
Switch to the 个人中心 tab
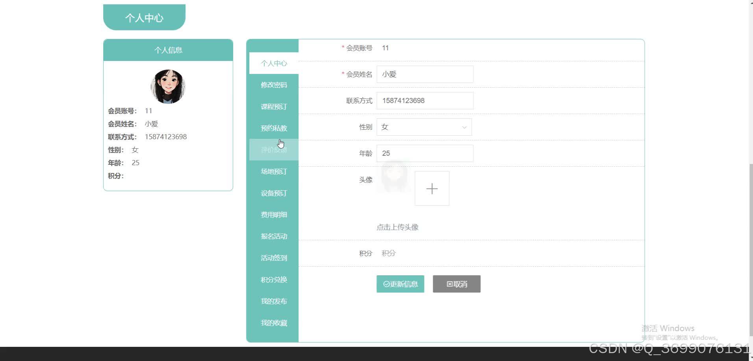274,63
